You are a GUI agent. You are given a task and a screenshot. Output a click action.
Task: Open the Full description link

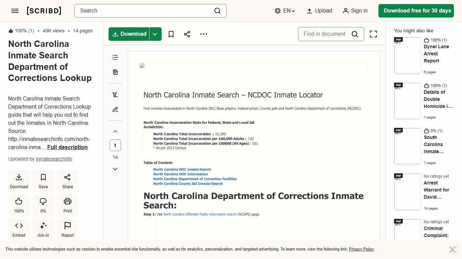(67, 147)
